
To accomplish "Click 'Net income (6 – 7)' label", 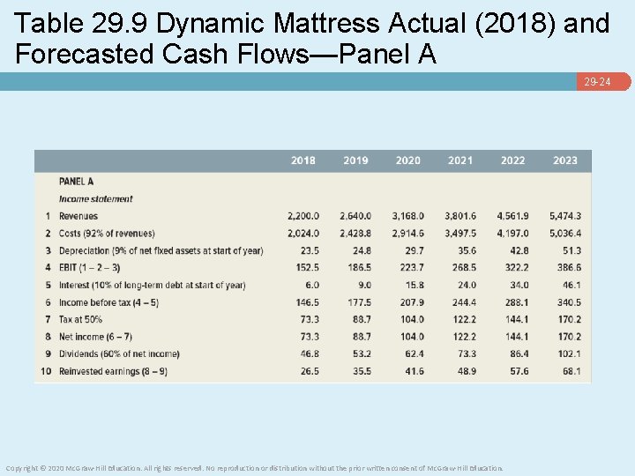I will tap(95, 337).
